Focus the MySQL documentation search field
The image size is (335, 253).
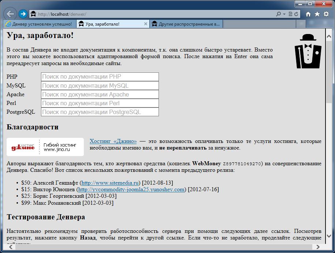pos(100,86)
